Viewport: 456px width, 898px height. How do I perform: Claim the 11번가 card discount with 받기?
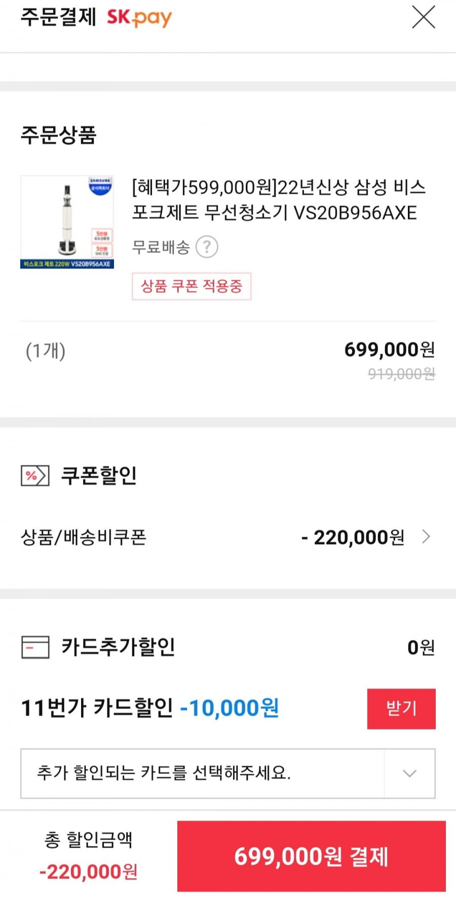coord(401,708)
